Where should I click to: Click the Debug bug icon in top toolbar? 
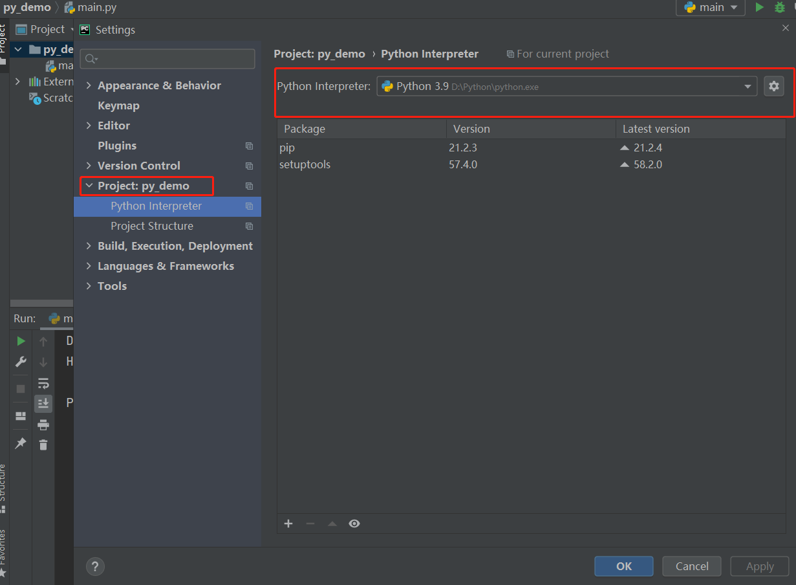click(x=780, y=7)
